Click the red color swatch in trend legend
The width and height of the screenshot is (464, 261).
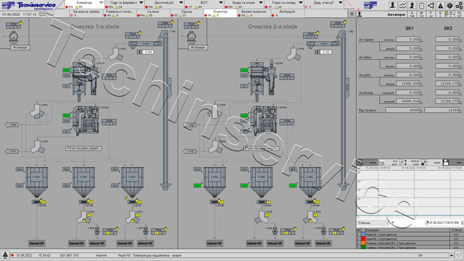pyautogui.click(x=363, y=239)
